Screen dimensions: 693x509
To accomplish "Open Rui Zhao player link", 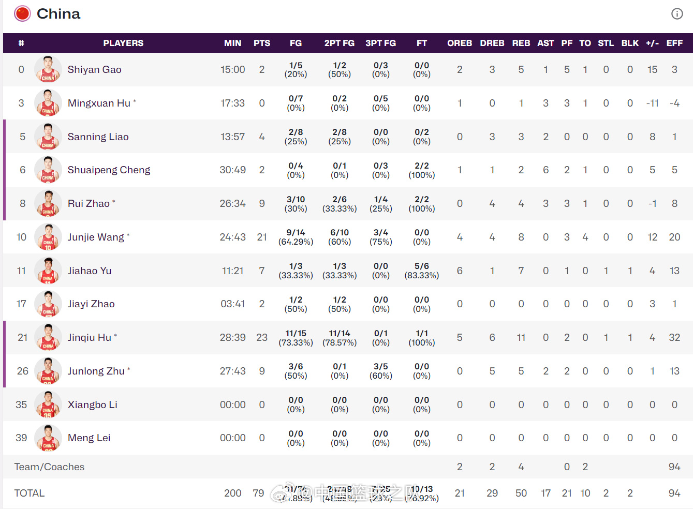I will click(89, 203).
